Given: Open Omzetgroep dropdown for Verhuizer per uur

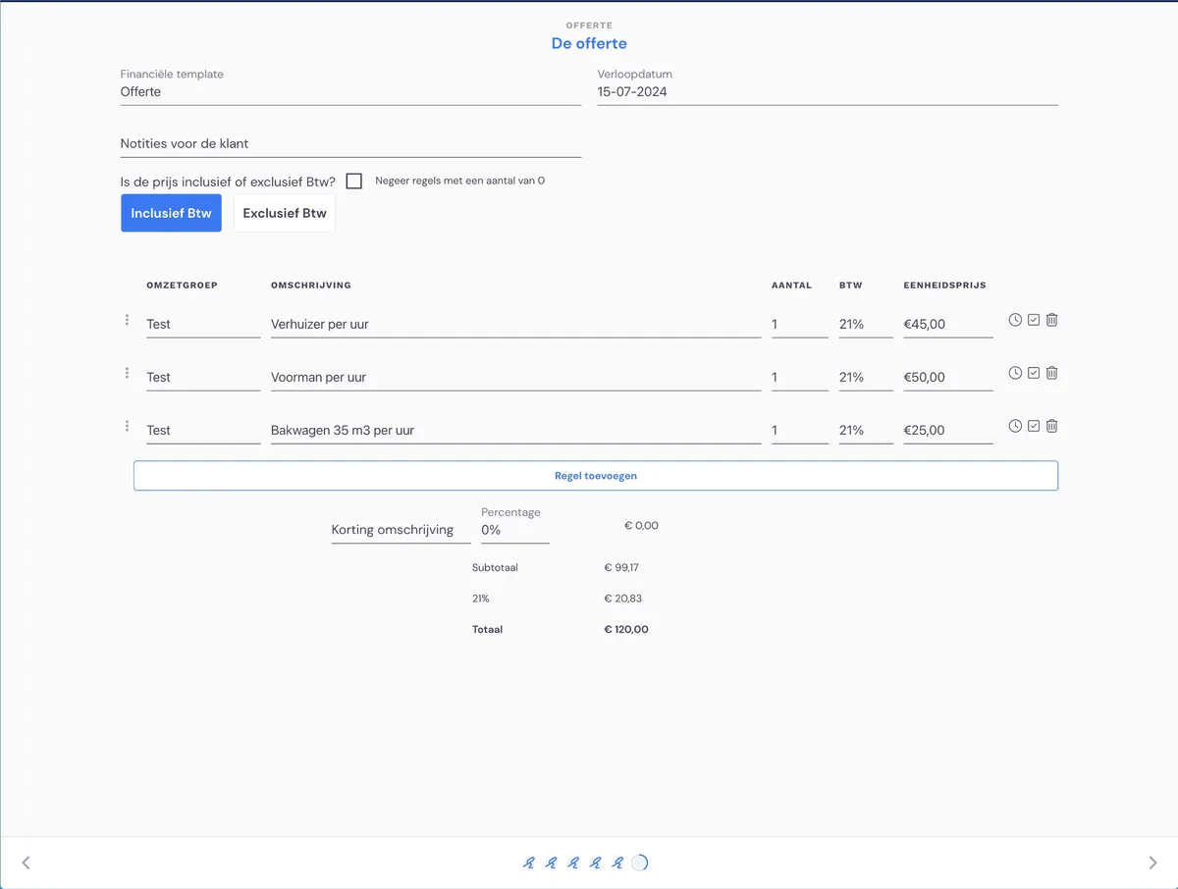Looking at the screenshot, I should (203, 325).
